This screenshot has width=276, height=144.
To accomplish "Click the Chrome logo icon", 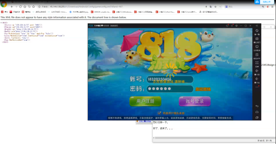I will coord(4,4).
